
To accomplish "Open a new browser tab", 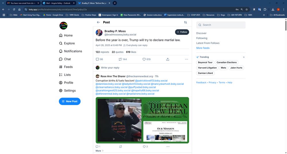I will coord(115,3).
